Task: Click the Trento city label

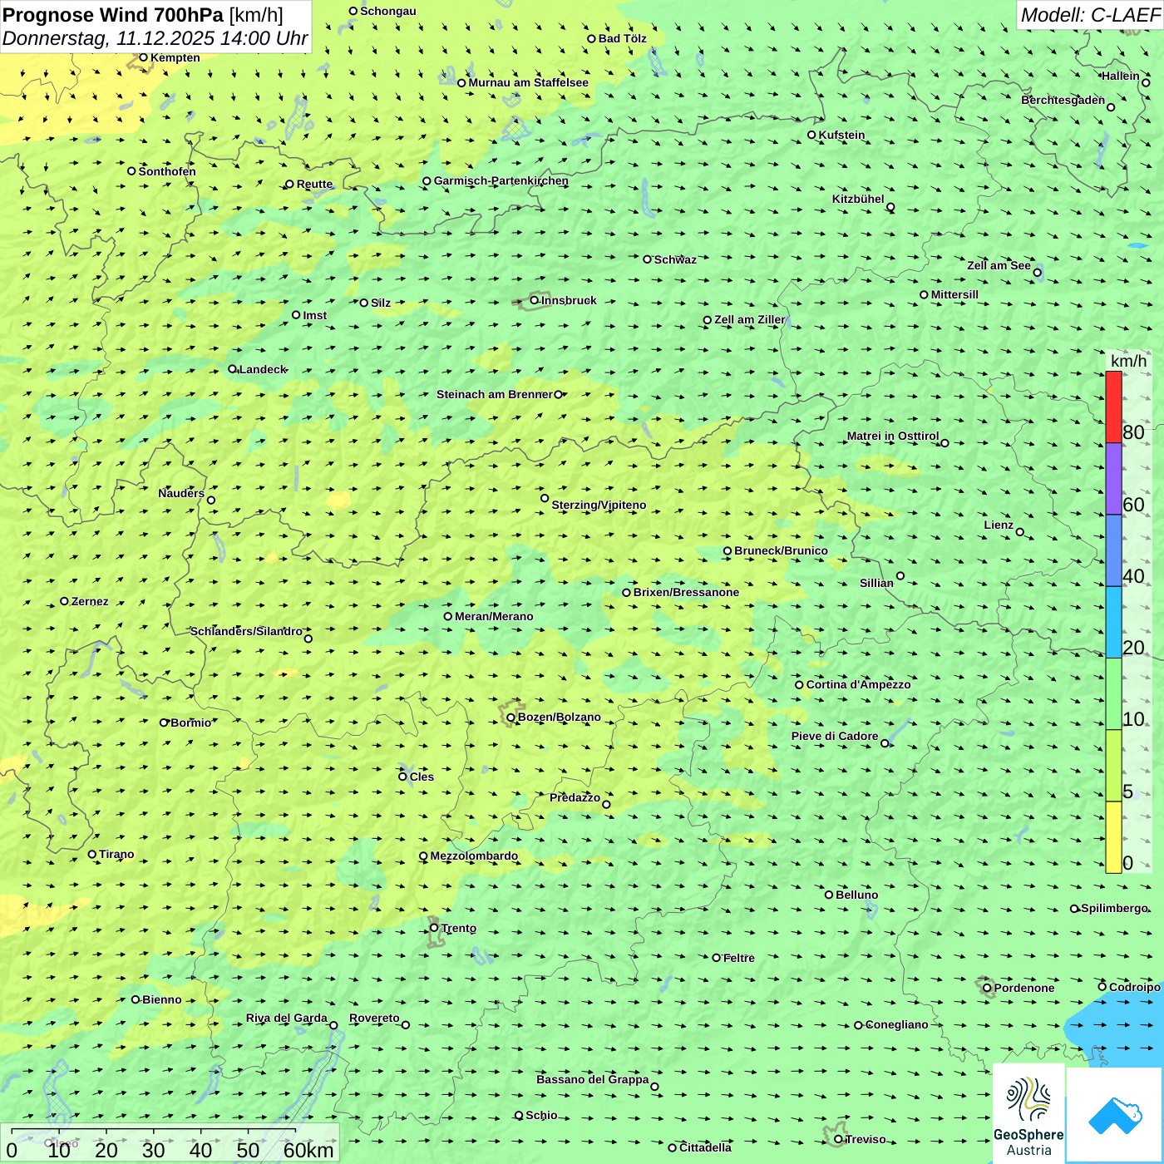Action: [459, 928]
